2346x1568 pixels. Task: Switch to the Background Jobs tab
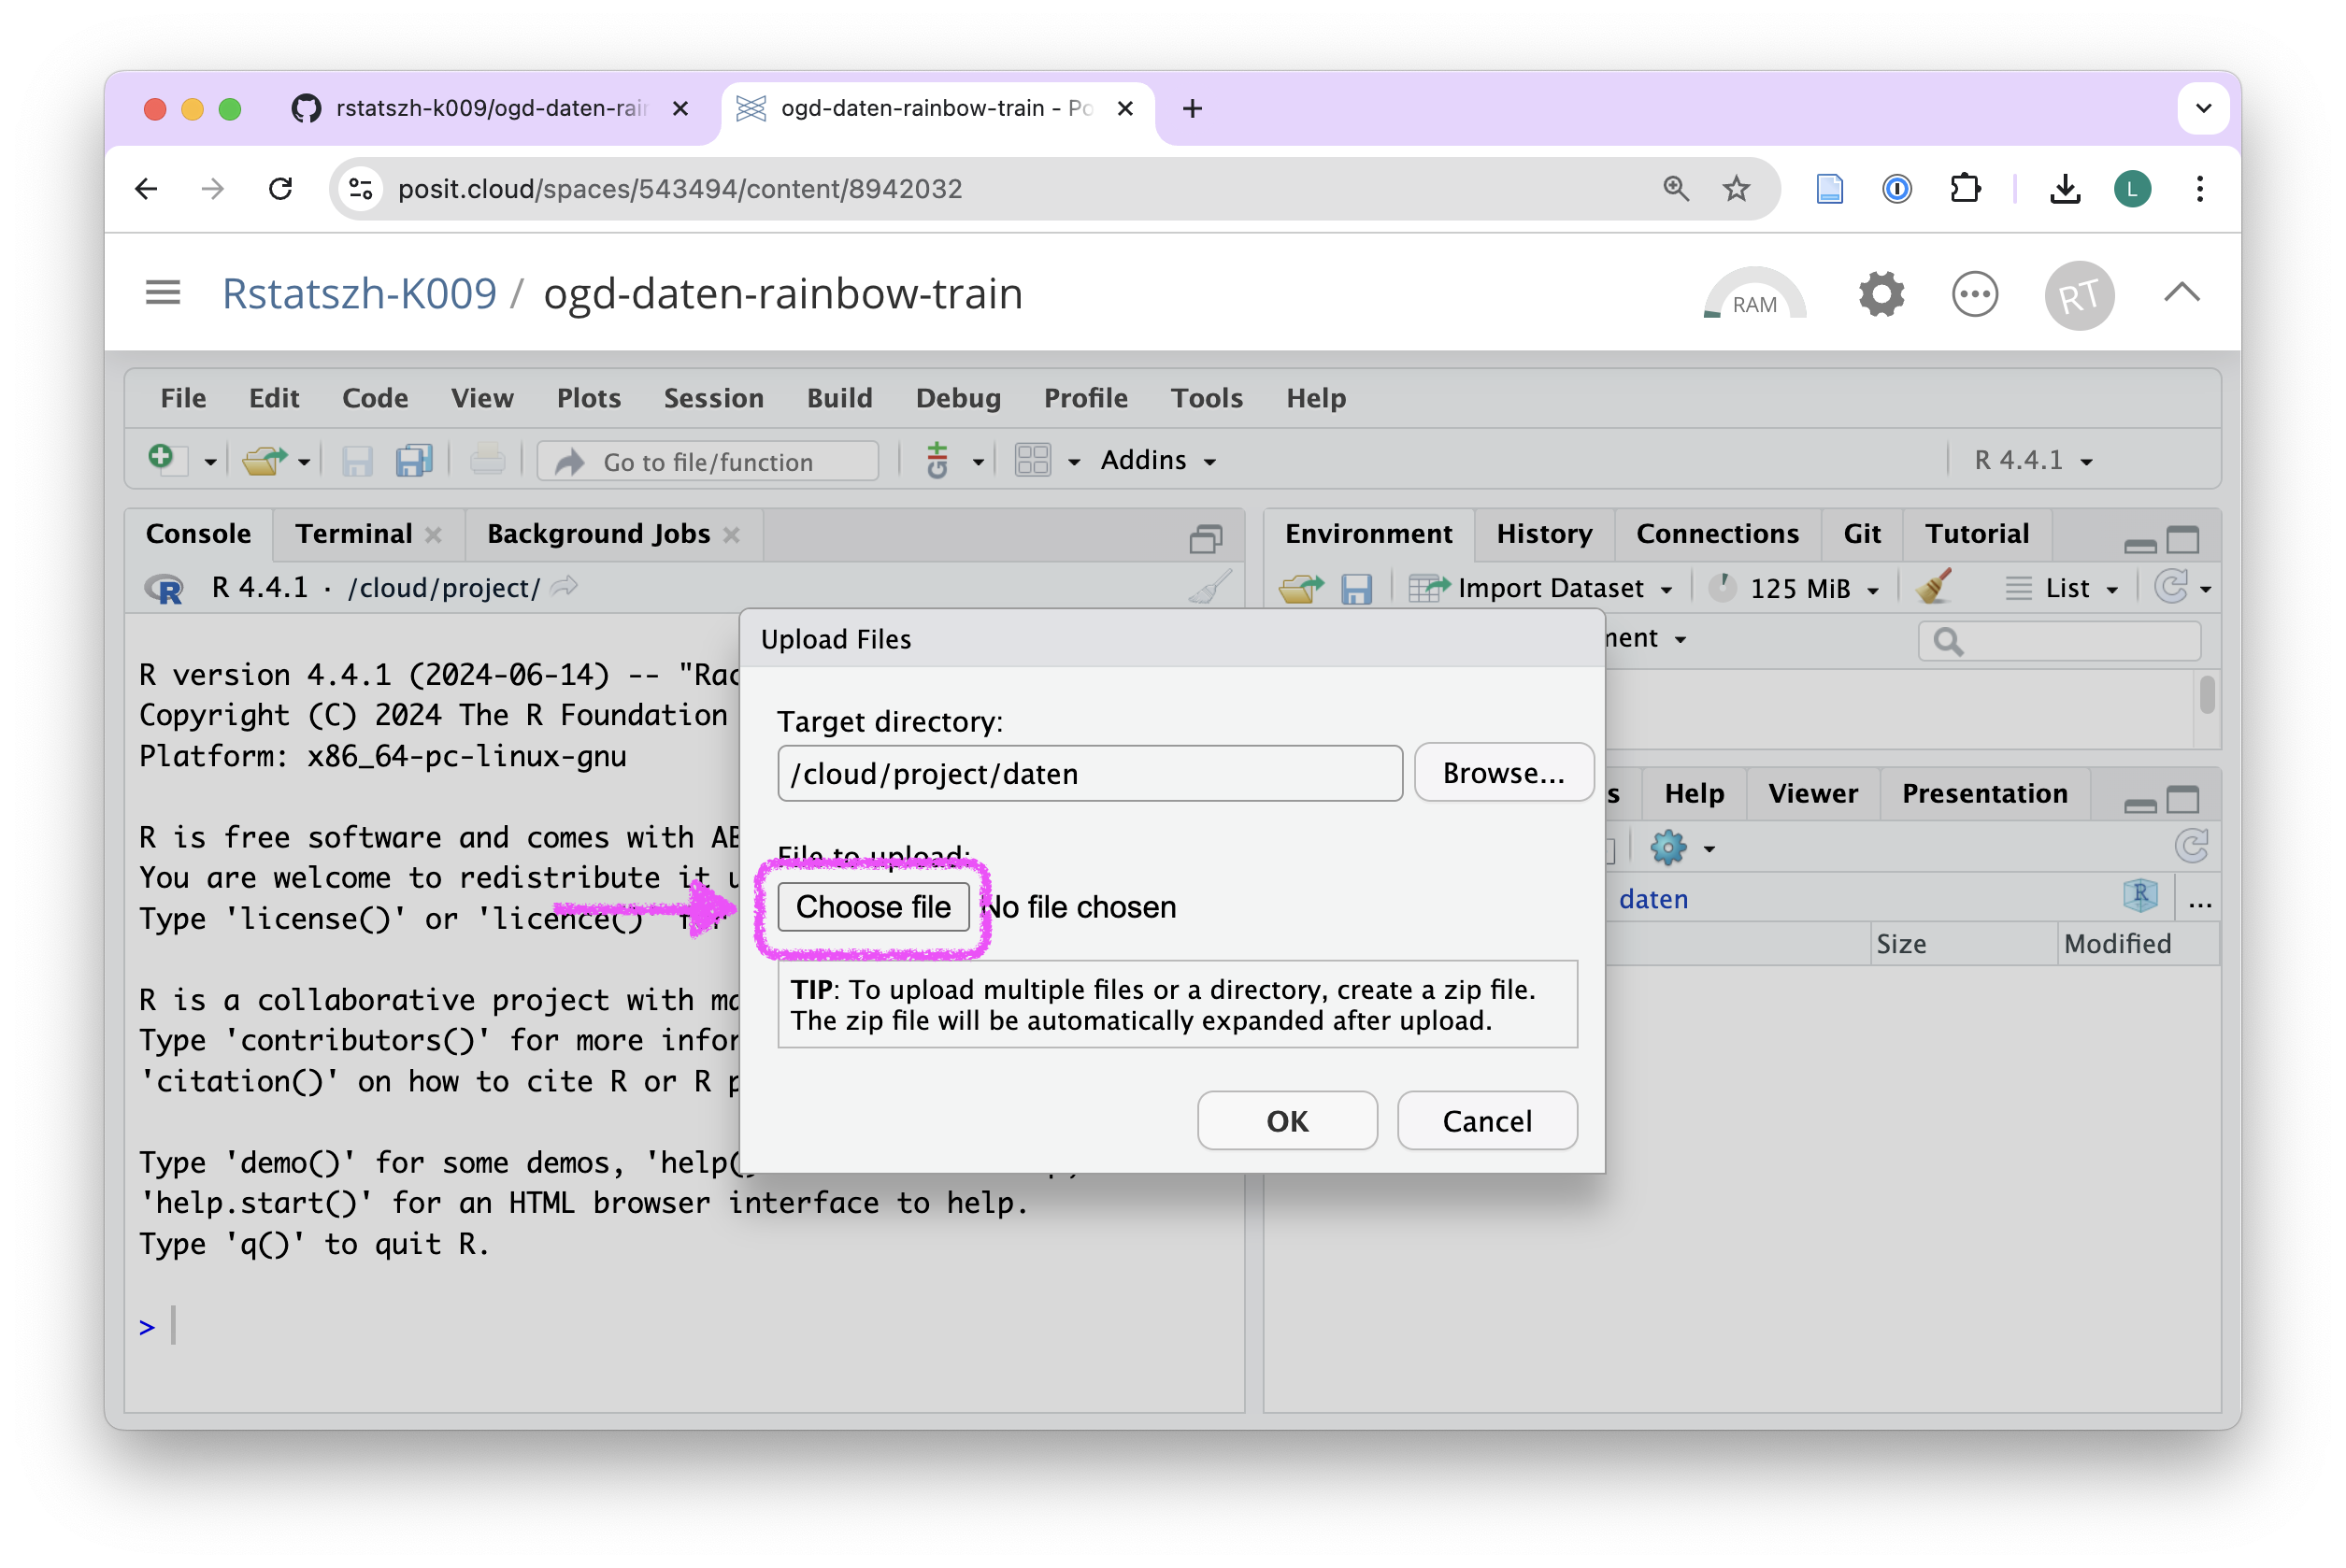click(x=598, y=534)
